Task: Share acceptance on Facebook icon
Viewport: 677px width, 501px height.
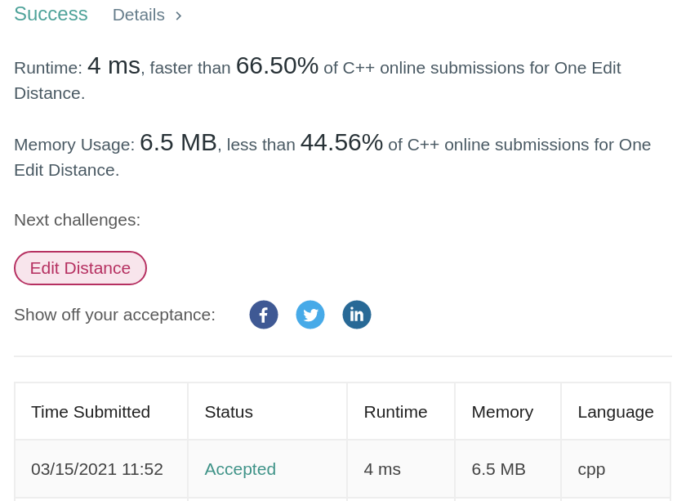Action: pyautogui.click(x=264, y=315)
